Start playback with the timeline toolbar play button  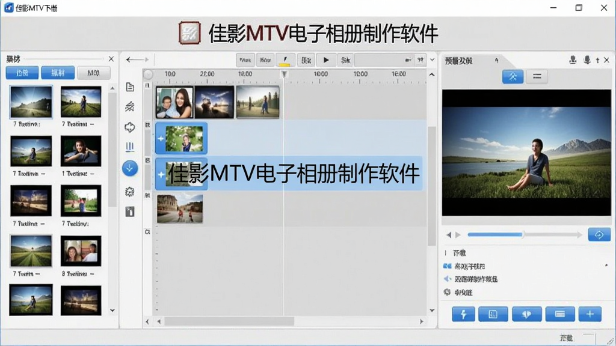(325, 60)
